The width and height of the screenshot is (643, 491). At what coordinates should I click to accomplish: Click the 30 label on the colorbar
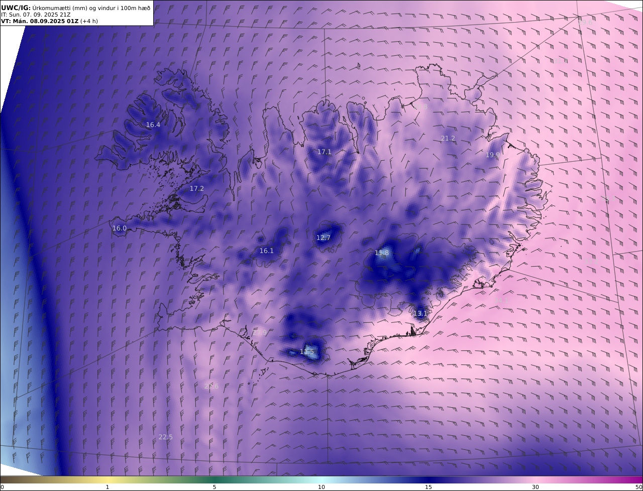coord(535,487)
